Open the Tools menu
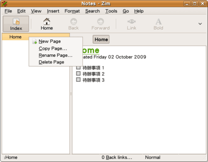 (111, 11)
